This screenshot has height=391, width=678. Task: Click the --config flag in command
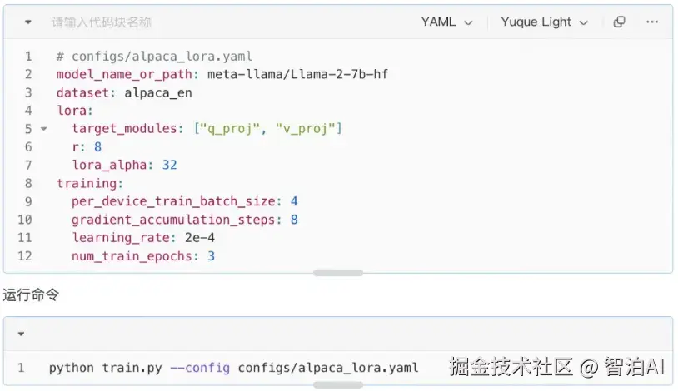(x=200, y=368)
